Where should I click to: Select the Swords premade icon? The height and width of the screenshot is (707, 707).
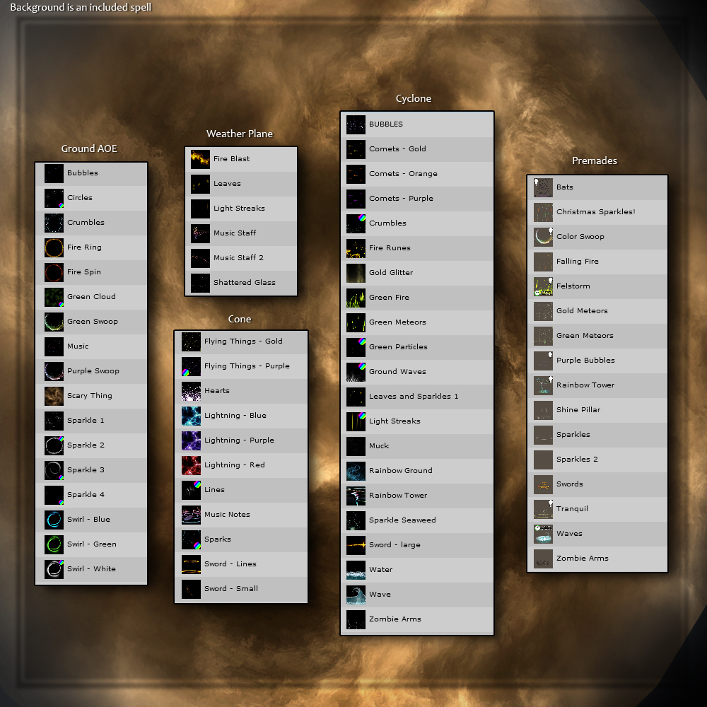click(x=543, y=485)
